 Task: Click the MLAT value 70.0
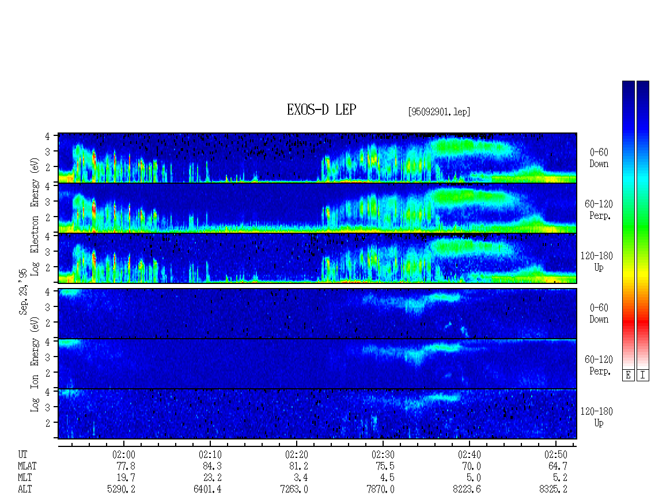(x=472, y=466)
